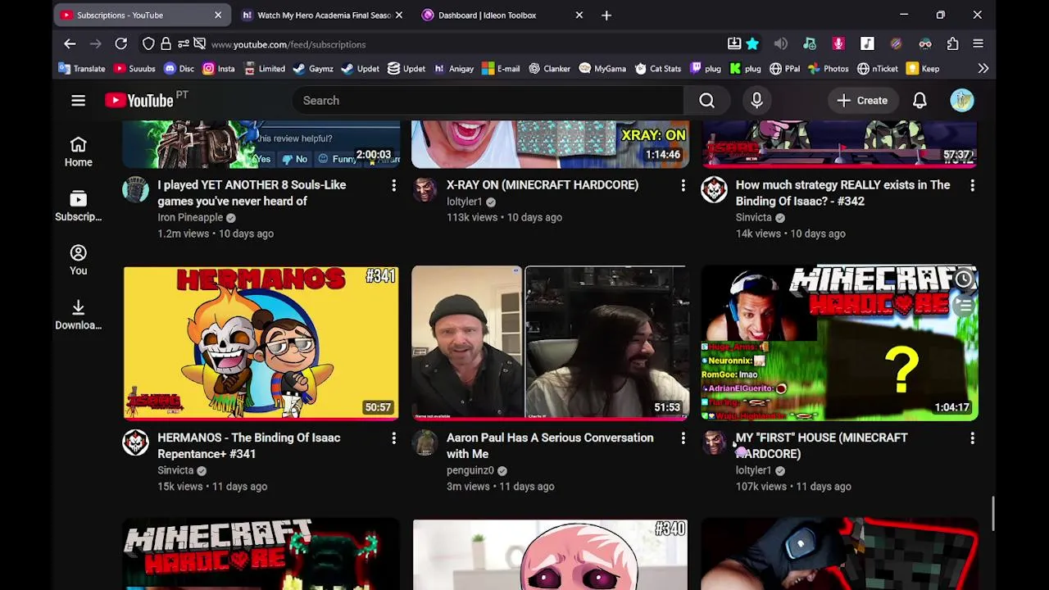The height and width of the screenshot is (590, 1049).
Task: Go to the YouTube logo home link
Action: point(139,100)
